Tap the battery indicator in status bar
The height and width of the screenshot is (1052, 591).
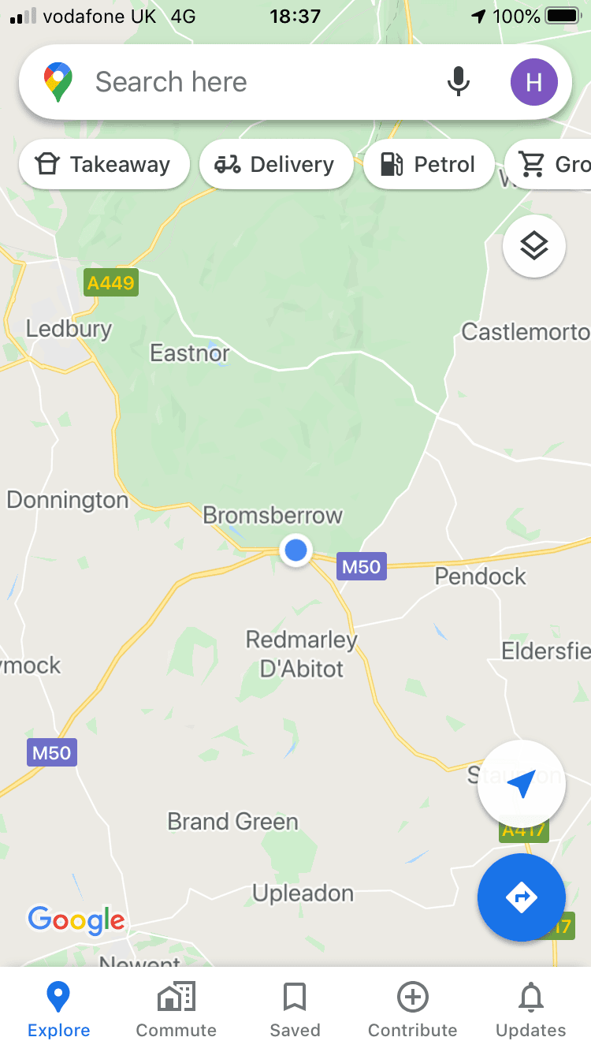tap(564, 16)
